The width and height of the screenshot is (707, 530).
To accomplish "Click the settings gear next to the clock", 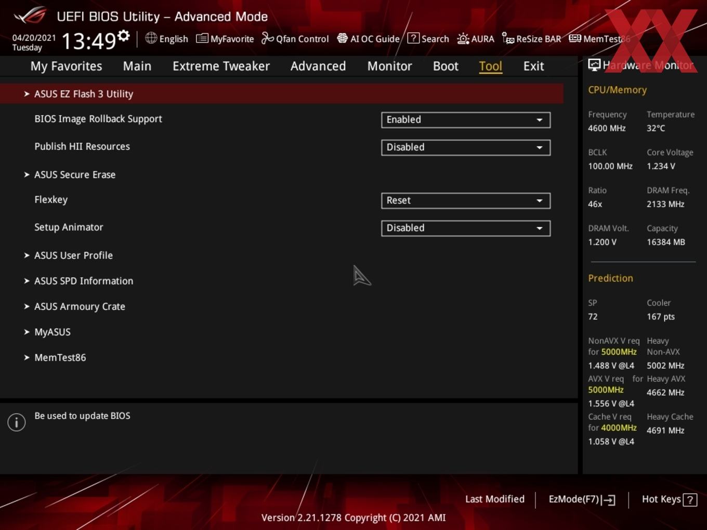I will coord(124,36).
